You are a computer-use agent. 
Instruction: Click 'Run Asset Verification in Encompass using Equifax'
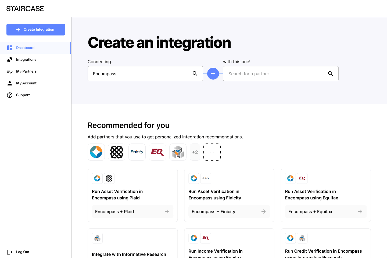coord(311,195)
